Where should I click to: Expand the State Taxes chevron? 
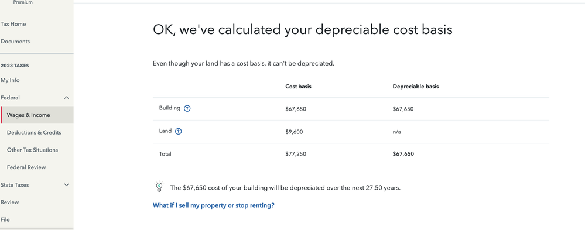point(66,184)
